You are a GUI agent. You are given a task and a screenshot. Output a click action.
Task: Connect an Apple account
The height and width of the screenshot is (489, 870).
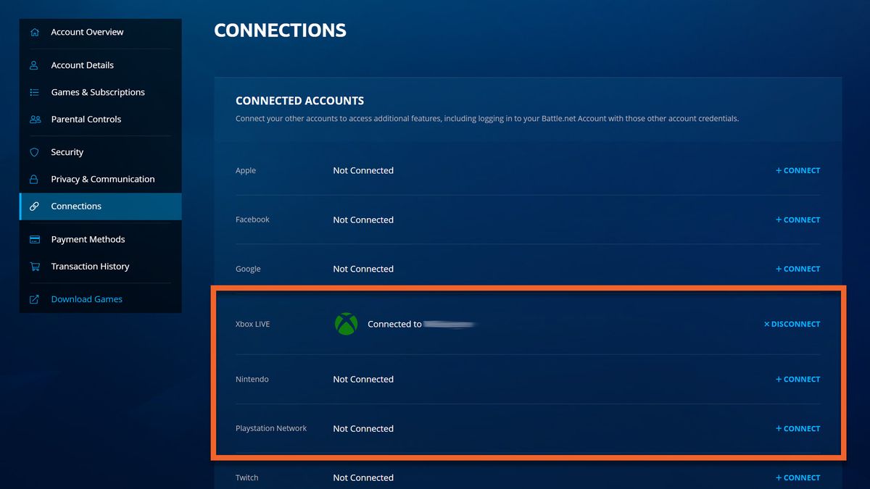797,170
